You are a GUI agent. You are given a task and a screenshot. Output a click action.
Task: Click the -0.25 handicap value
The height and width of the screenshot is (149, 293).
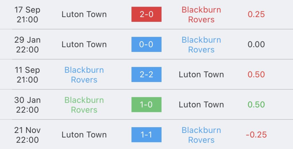click(256, 135)
